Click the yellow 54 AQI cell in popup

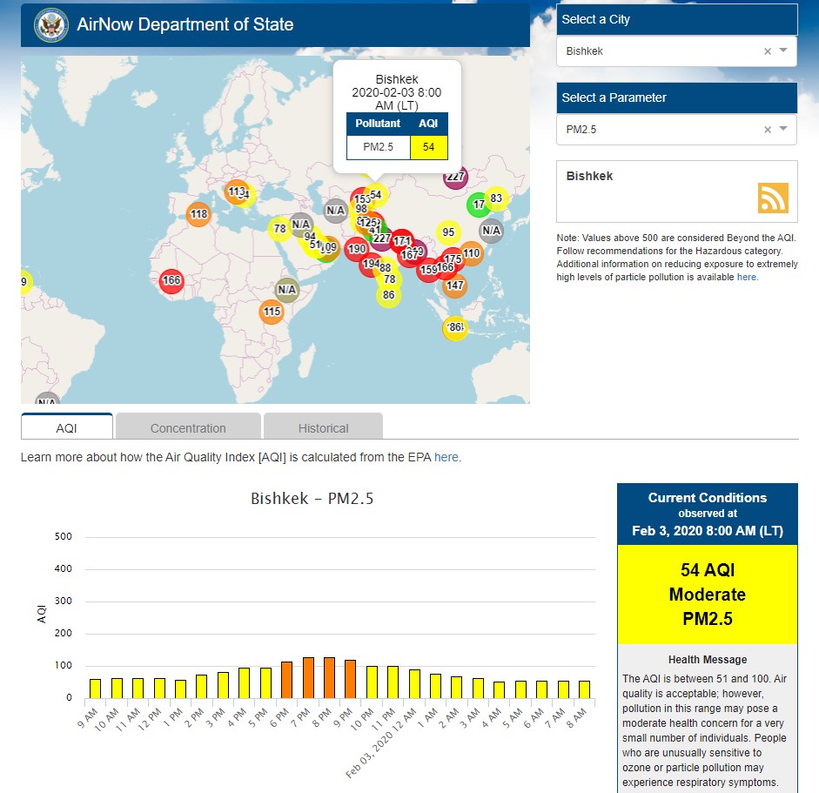tap(428, 147)
